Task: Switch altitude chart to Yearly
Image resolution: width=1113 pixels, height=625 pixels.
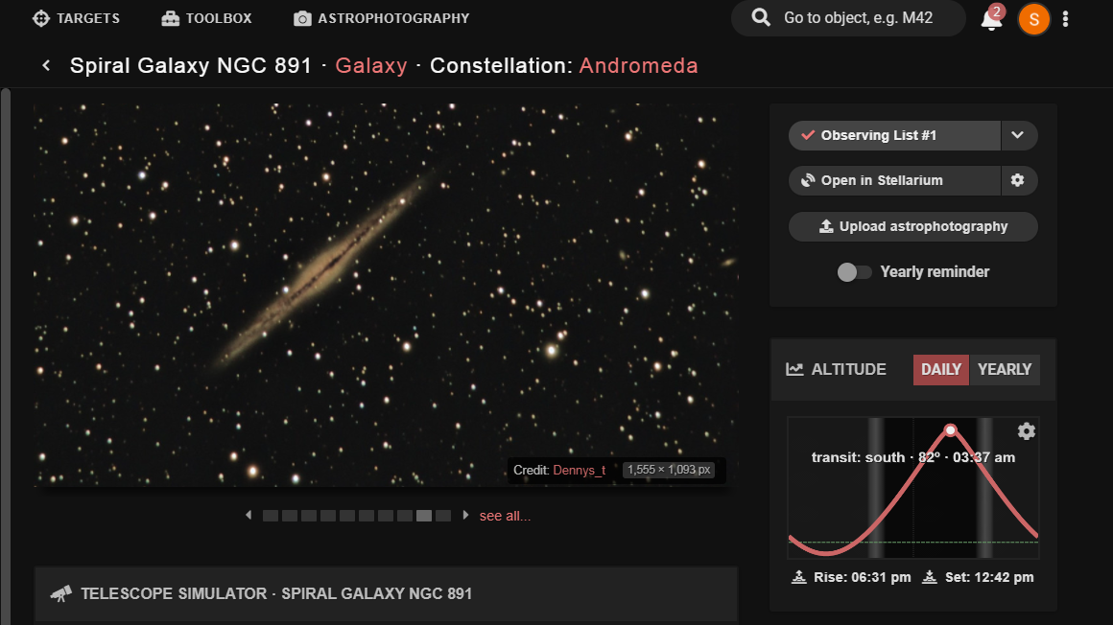Action: point(1005,369)
